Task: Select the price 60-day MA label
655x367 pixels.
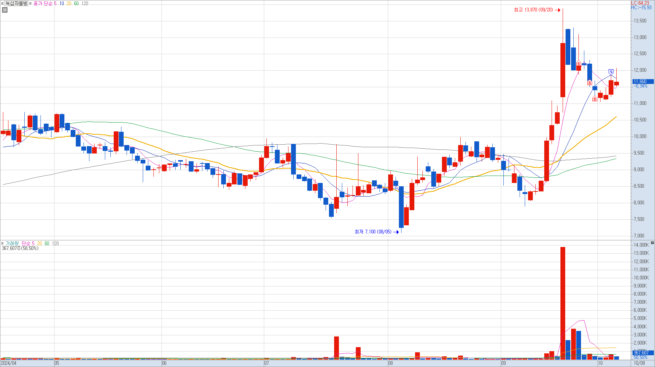Action: coord(76,3)
